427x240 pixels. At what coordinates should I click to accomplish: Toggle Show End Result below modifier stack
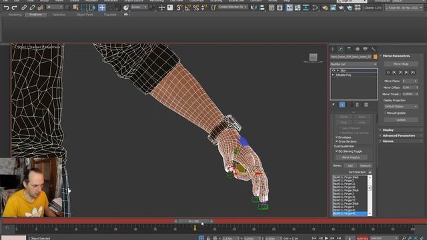pyautogui.click(x=342, y=105)
